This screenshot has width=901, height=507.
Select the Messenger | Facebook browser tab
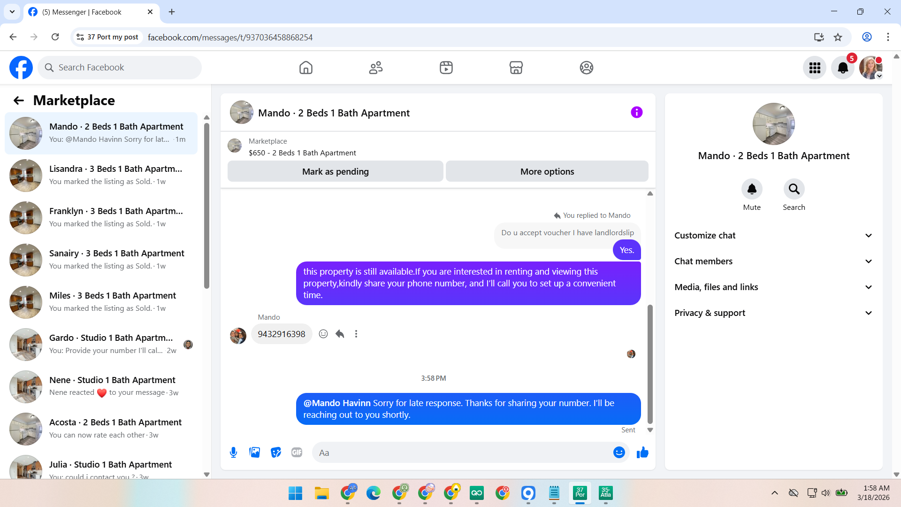click(92, 12)
